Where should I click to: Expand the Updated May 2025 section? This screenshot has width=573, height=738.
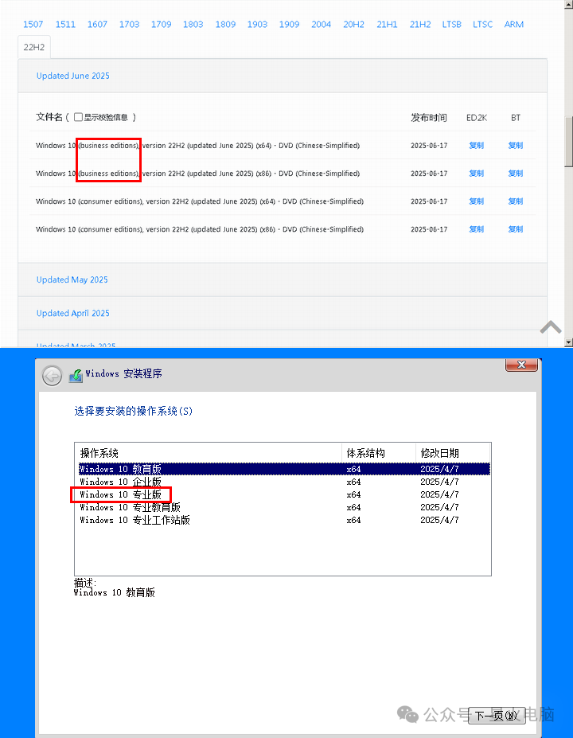coord(72,279)
